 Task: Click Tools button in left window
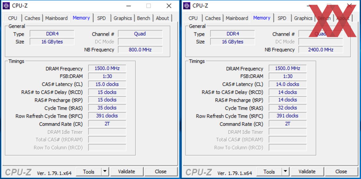(x=89, y=172)
